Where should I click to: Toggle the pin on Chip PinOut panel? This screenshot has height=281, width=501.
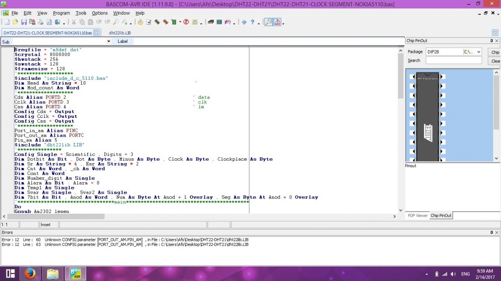(491, 41)
